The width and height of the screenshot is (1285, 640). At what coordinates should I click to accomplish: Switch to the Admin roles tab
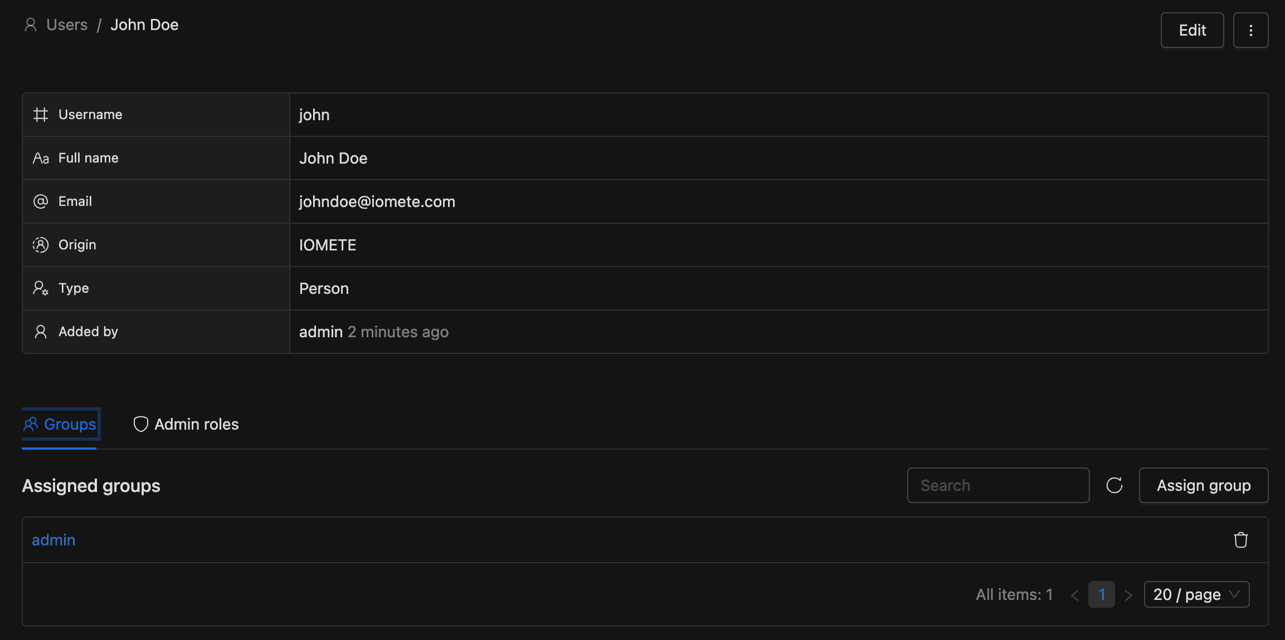click(186, 424)
